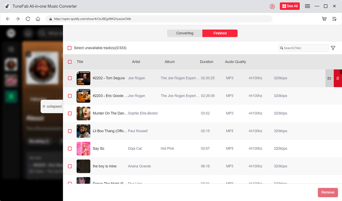Expand the collapsed side panel
Screen dimensions: 342x201
(x=51, y=106)
